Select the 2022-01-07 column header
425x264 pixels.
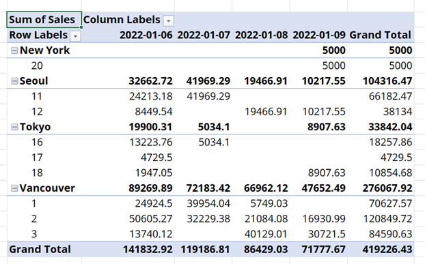click(204, 35)
